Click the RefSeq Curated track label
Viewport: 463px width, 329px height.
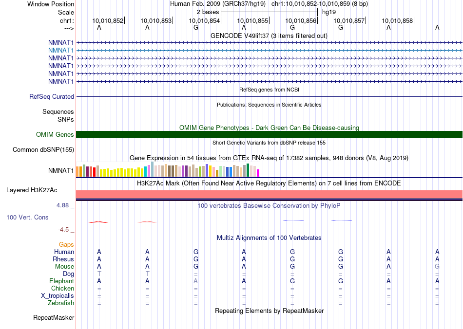(52, 97)
